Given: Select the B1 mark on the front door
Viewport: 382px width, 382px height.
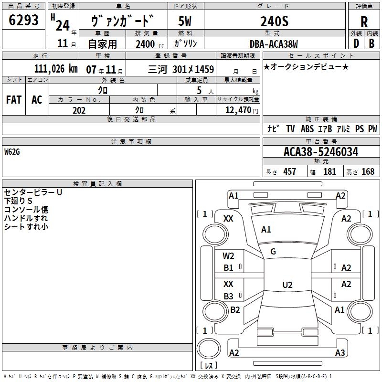Looking at the screenshot, I should coord(228,268).
